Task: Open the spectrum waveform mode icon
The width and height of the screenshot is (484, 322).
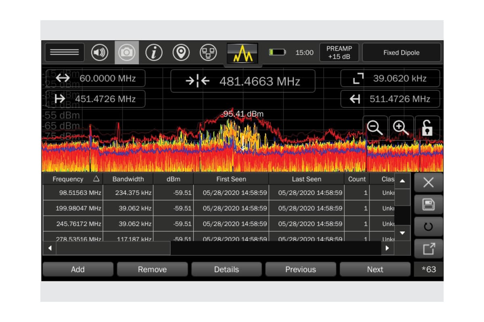Action: [242, 53]
